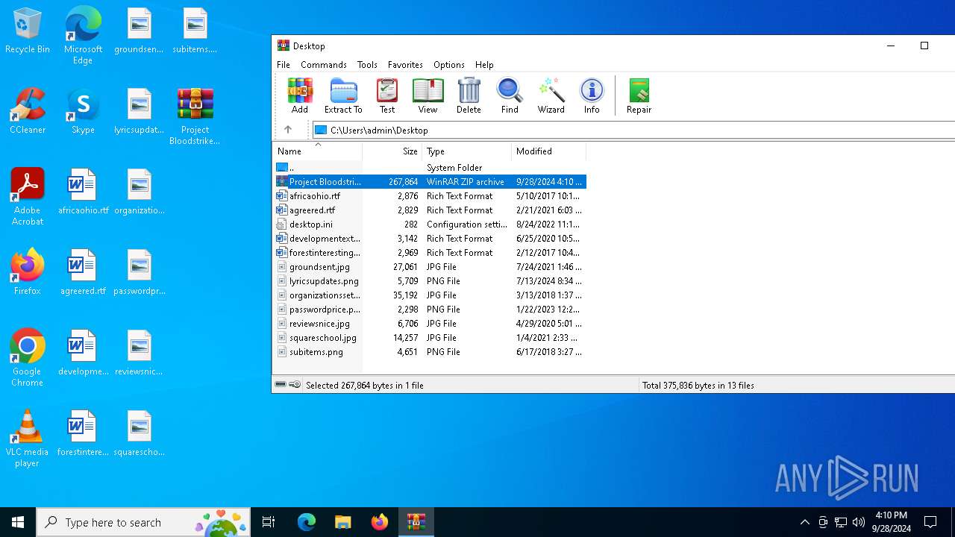
Task: Click the Microsoft Edge desktop shortcut
Action: (x=83, y=36)
